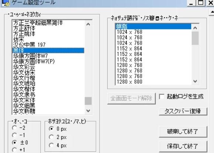
Task: Click resolution list scroll up arrow
Action: click(x=195, y=28)
